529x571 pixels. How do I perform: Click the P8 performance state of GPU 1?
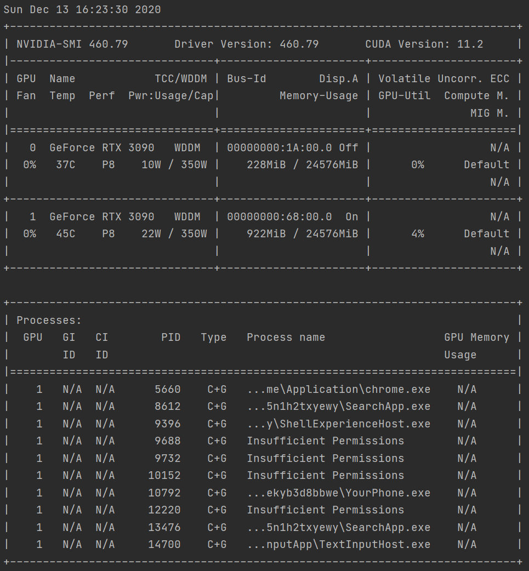pos(108,233)
